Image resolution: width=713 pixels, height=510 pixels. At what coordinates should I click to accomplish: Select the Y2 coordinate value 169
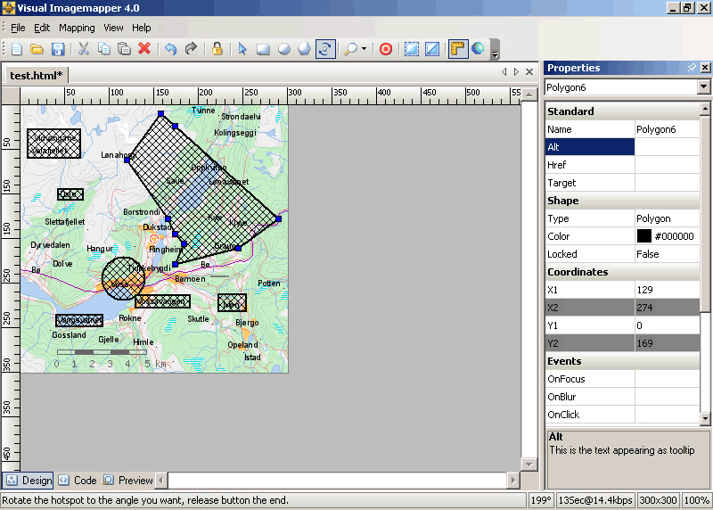pos(667,343)
